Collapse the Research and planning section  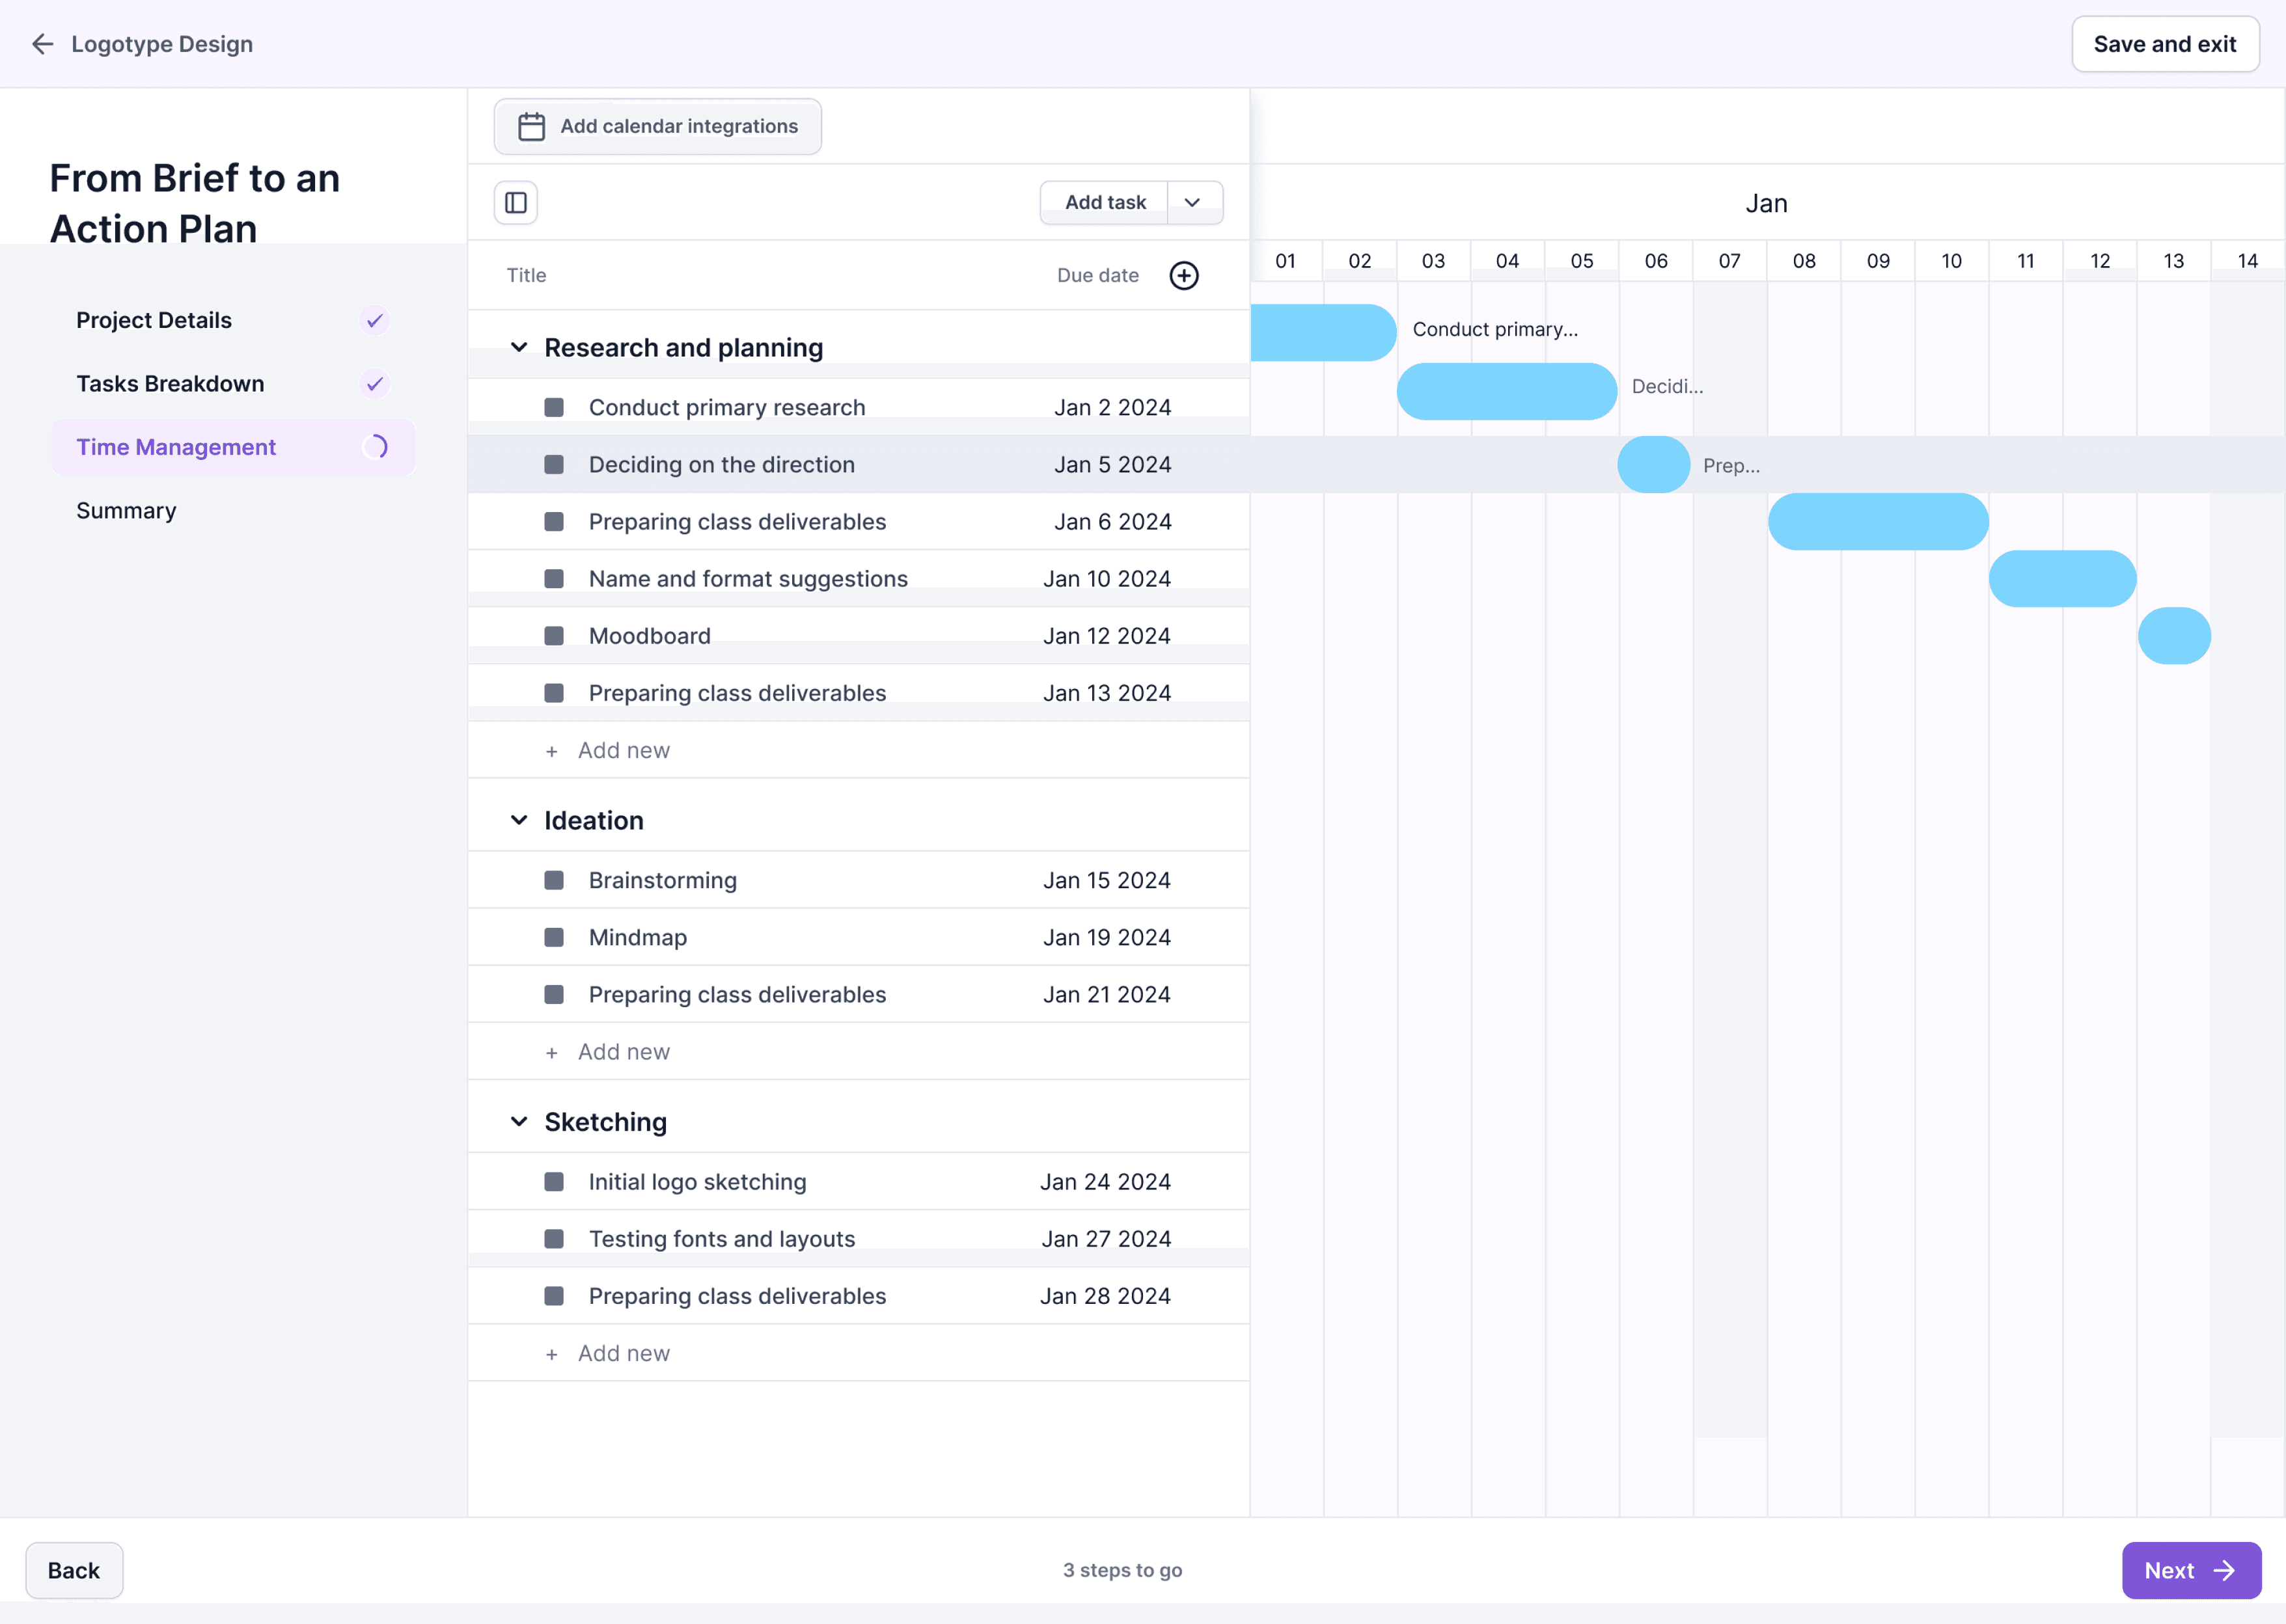519,348
